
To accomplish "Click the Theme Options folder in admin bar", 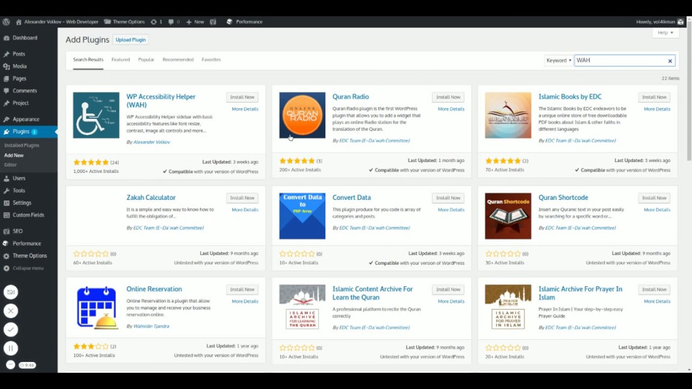I will click(x=124, y=22).
